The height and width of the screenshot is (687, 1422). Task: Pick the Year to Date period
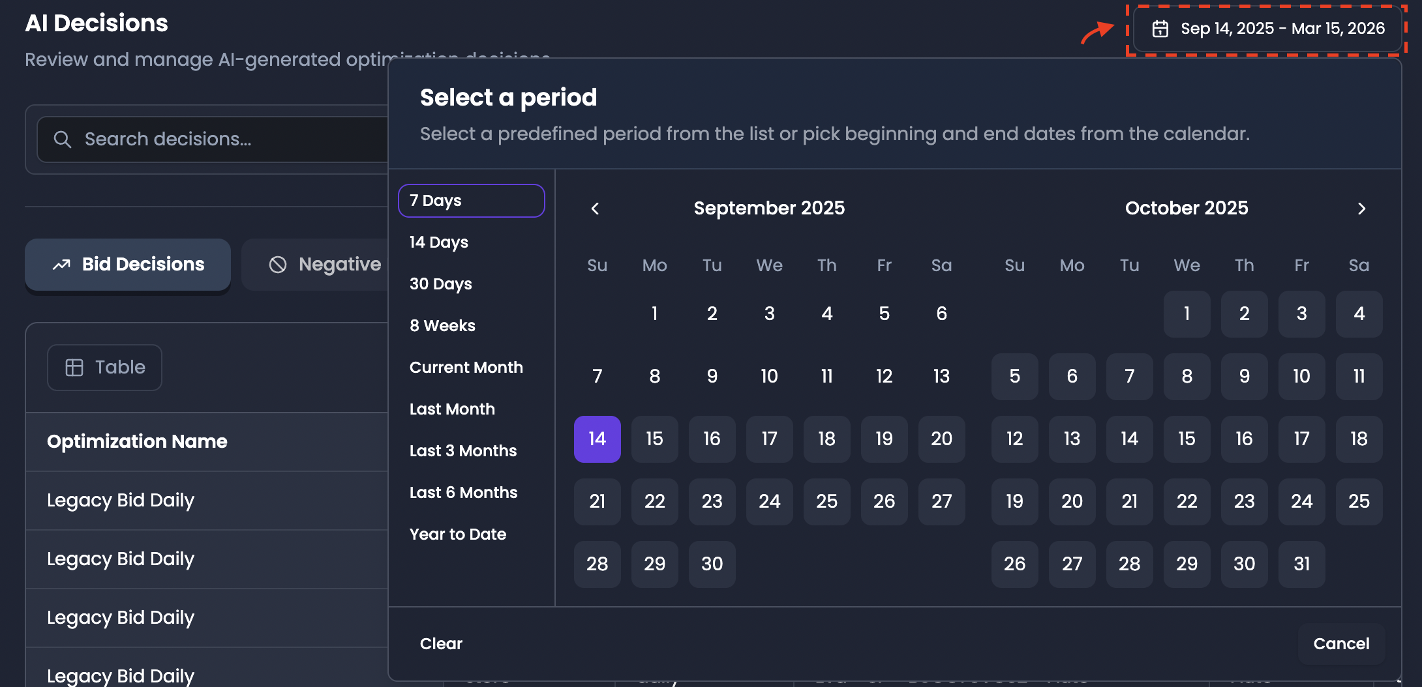pyautogui.click(x=458, y=534)
